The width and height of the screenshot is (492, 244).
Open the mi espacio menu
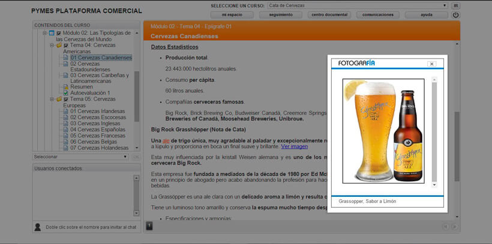[x=232, y=15]
